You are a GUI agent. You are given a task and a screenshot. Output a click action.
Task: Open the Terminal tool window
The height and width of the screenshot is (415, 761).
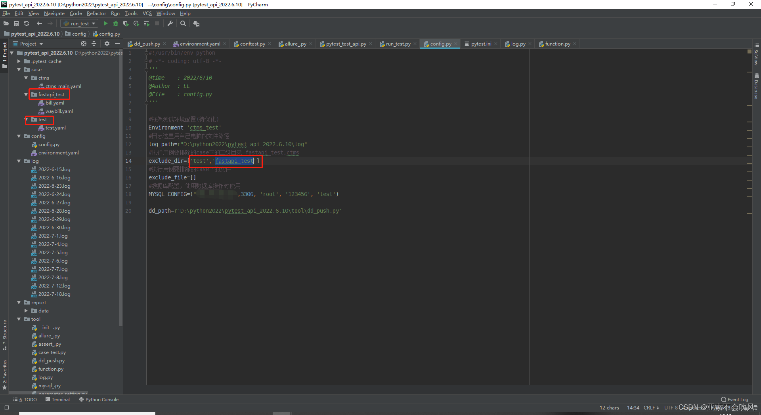tap(57, 400)
